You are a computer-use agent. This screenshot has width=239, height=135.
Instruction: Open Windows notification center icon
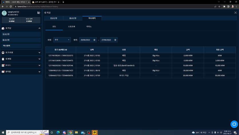point(236,132)
